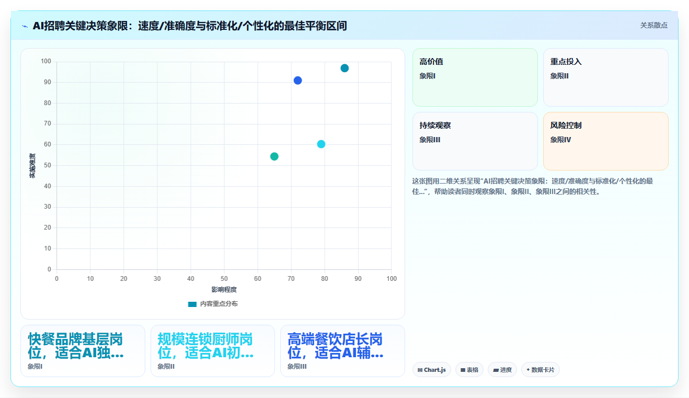Click the 进度 tag
689x398 pixels.
502,370
